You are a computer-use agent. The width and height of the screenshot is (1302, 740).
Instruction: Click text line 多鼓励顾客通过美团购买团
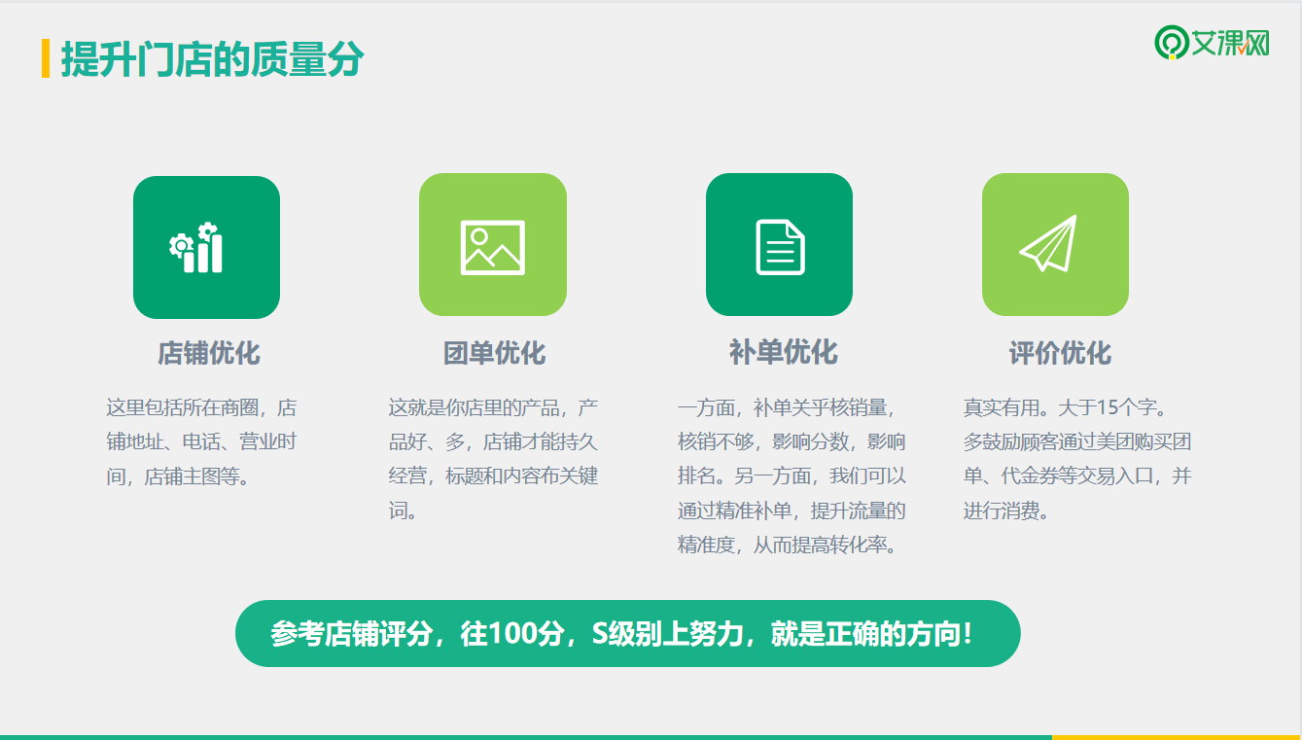pos(1077,441)
